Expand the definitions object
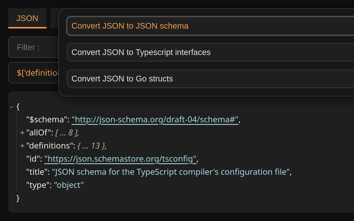The image size is (354, 221). coord(22,146)
